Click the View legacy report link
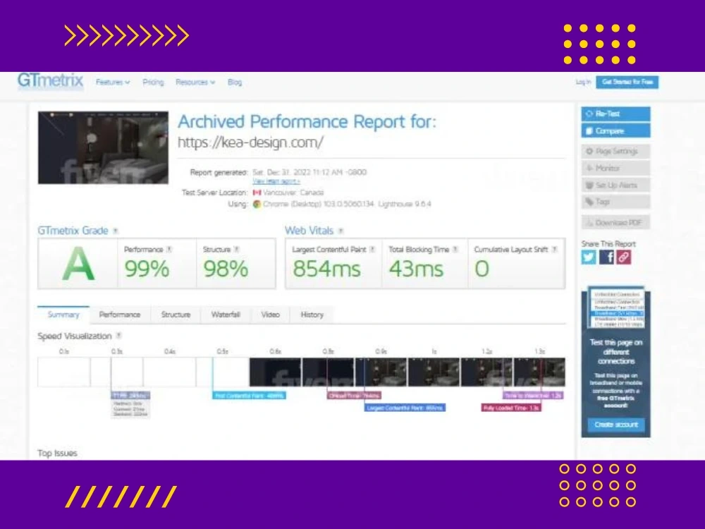705x529 pixels. pyautogui.click(x=276, y=181)
